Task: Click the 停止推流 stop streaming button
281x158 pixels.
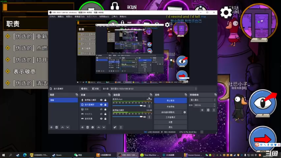Action: coord(170,100)
